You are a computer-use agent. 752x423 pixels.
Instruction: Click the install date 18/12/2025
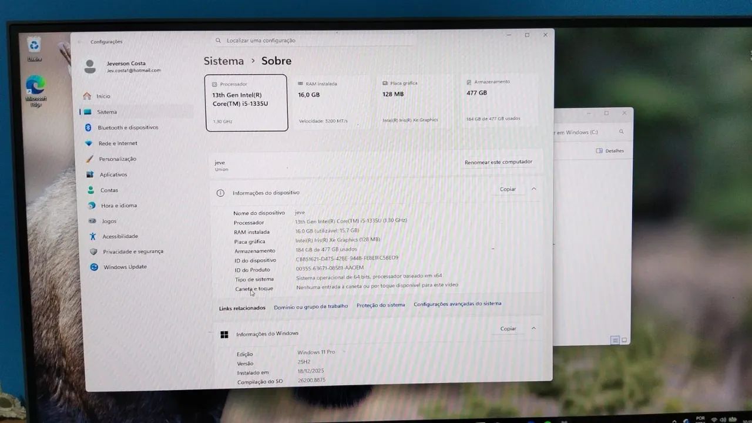click(311, 371)
